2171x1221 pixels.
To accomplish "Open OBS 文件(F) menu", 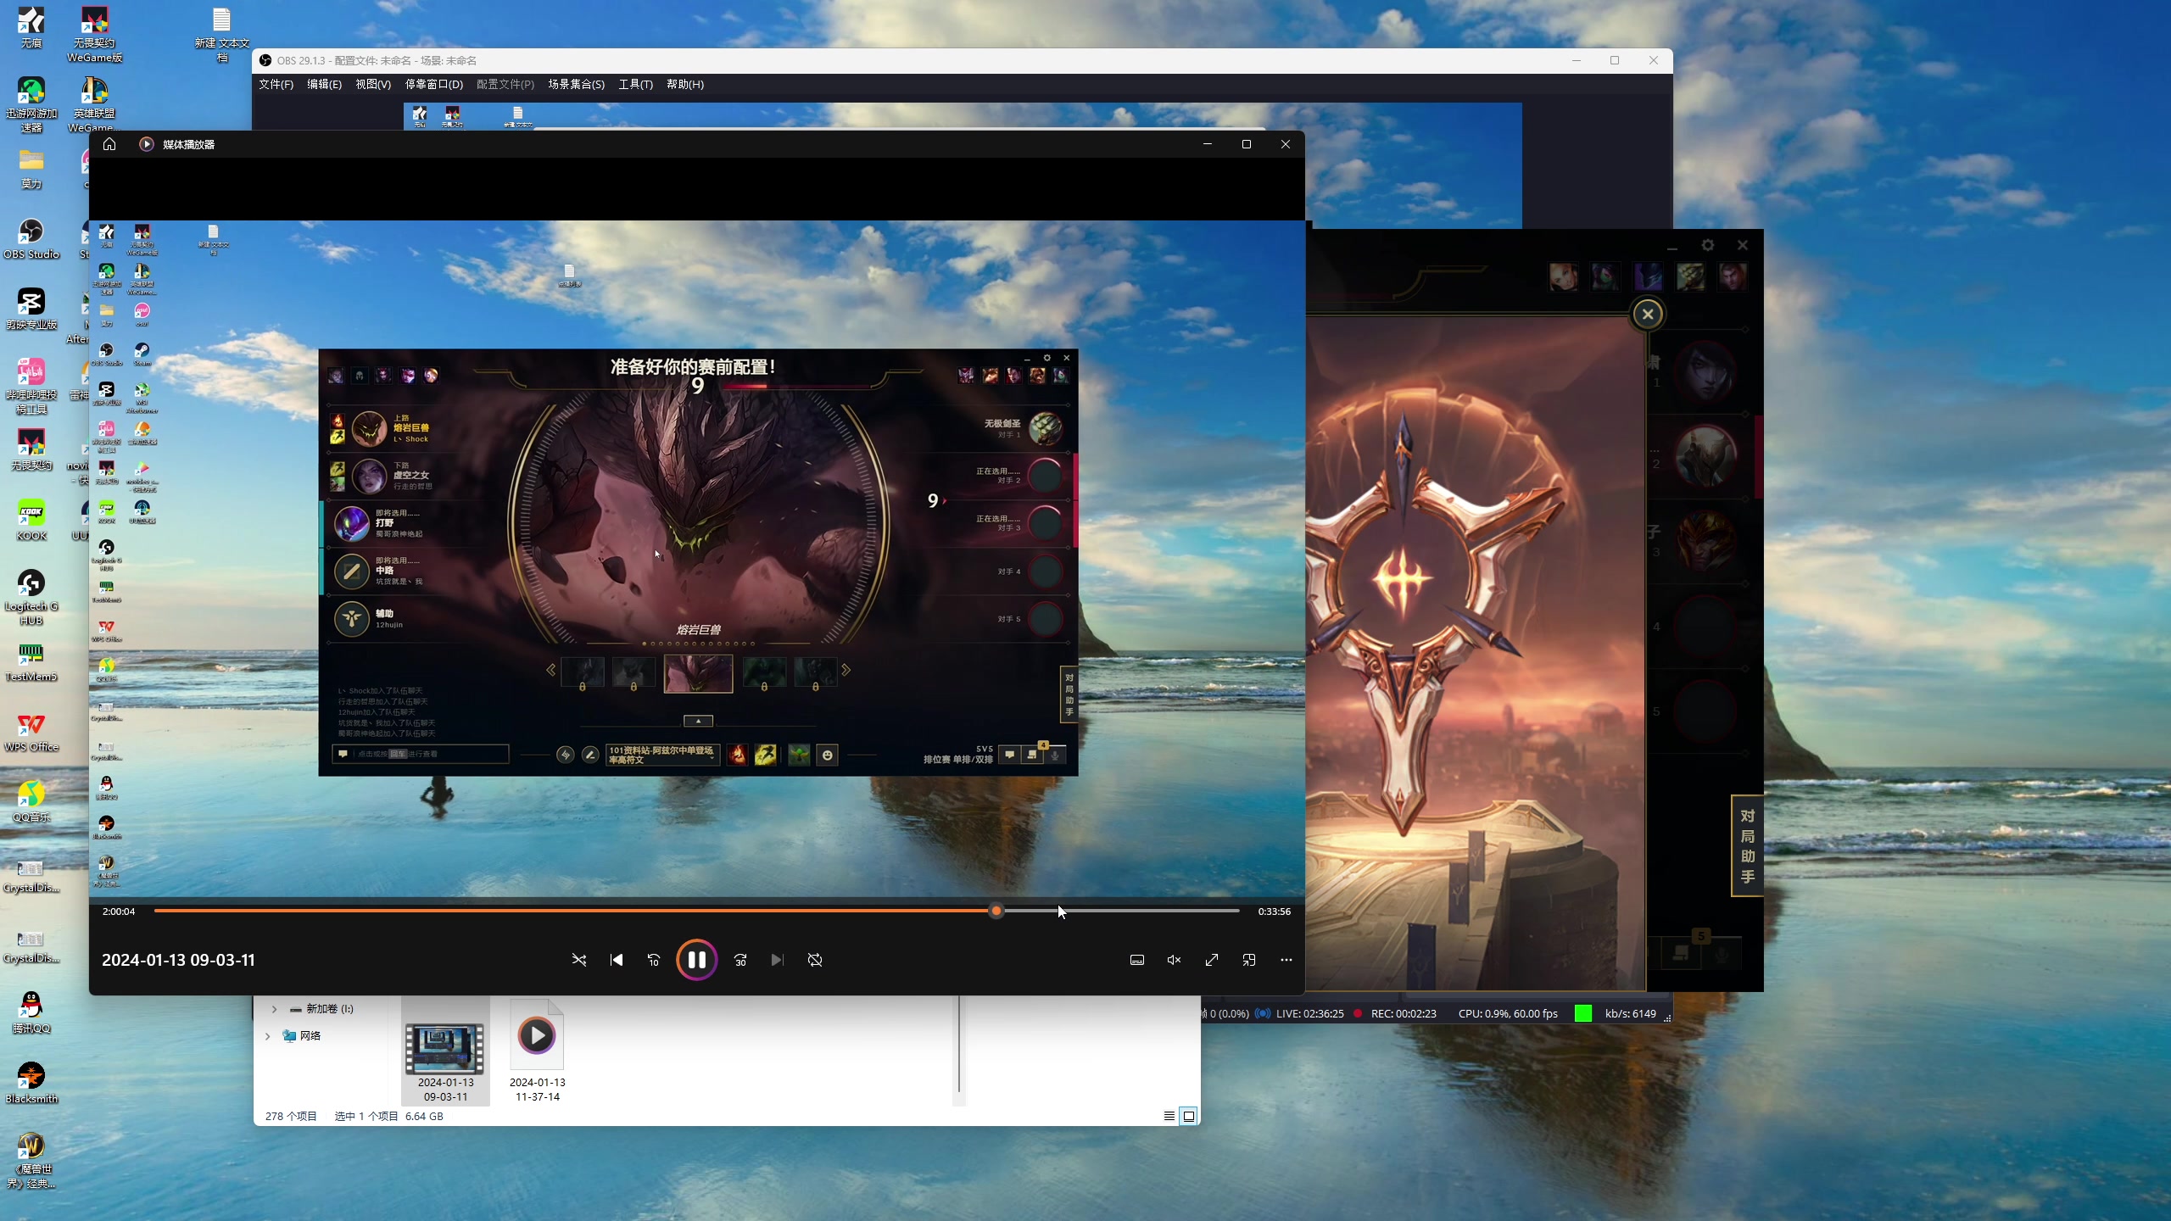I will click(276, 84).
